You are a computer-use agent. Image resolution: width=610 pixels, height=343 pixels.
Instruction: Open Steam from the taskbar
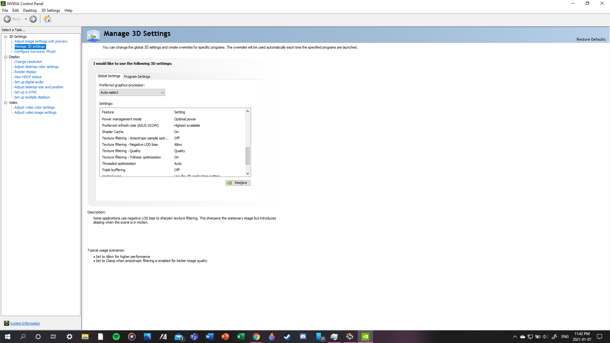click(287, 337)
